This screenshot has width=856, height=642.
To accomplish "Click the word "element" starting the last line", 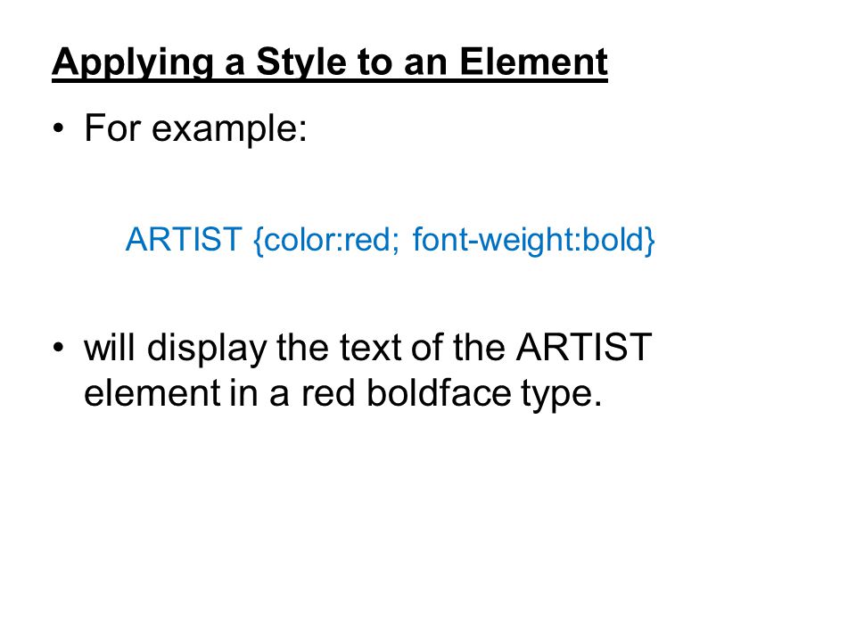I will click(x=152, y=393).
